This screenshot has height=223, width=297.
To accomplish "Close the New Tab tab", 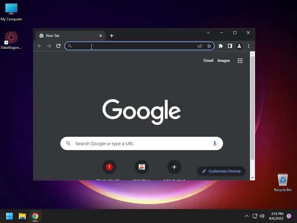I will pos(101,36).
